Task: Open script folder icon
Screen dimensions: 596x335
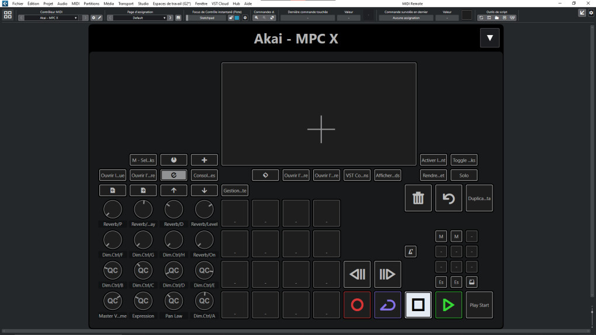Action: [x=497, y=18]
